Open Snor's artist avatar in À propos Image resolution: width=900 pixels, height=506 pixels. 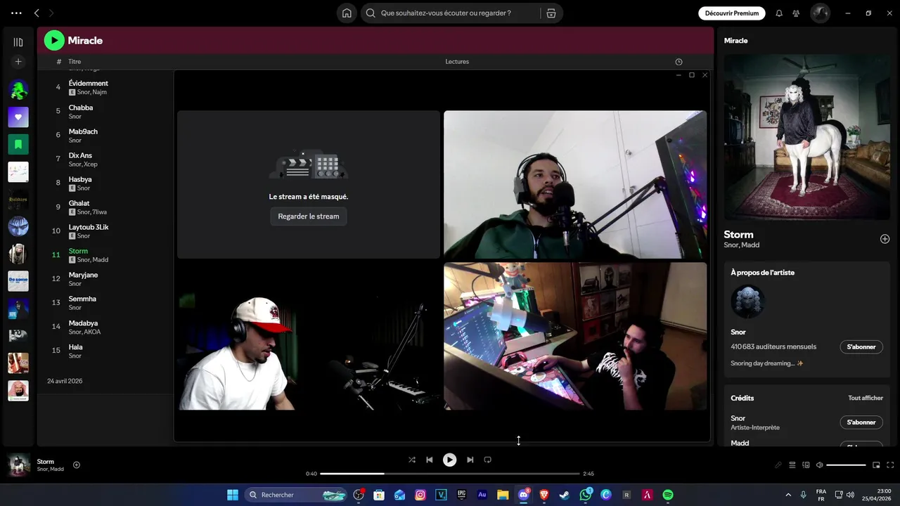pos(747,301)
